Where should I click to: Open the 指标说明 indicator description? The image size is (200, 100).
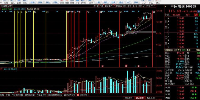click(151, 98)
